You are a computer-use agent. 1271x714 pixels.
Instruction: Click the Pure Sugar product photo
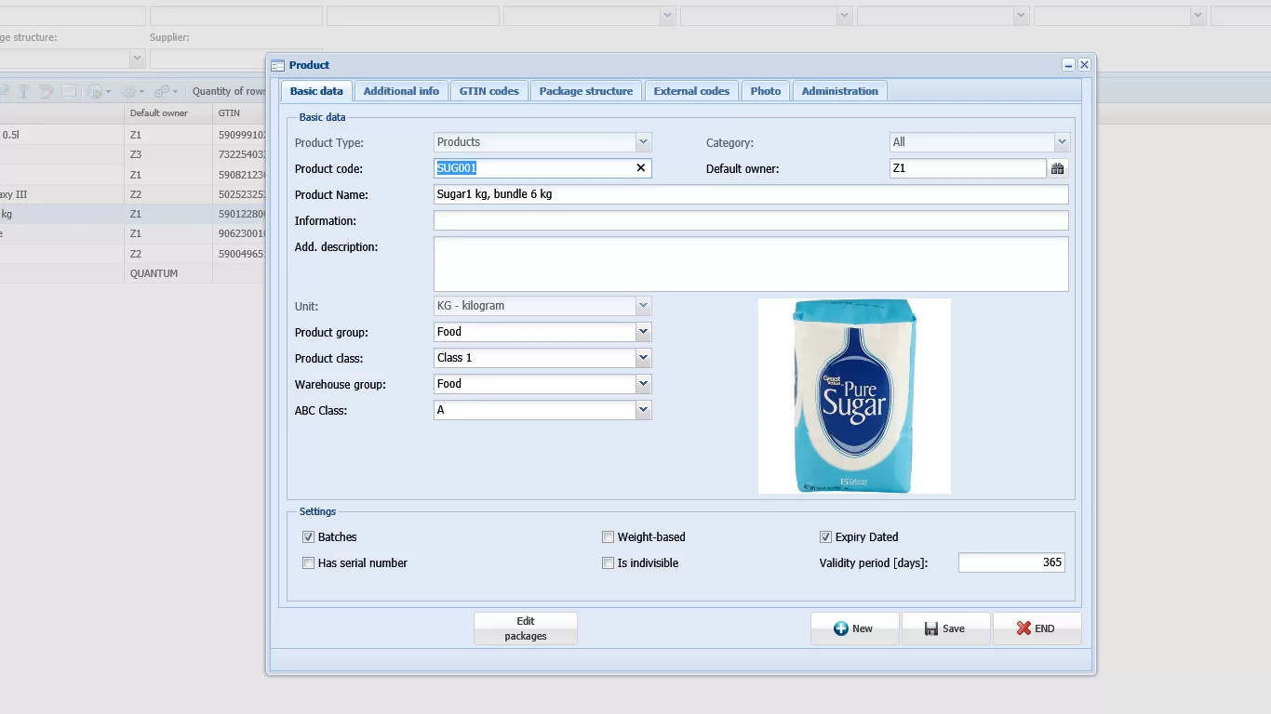[854, 396]
